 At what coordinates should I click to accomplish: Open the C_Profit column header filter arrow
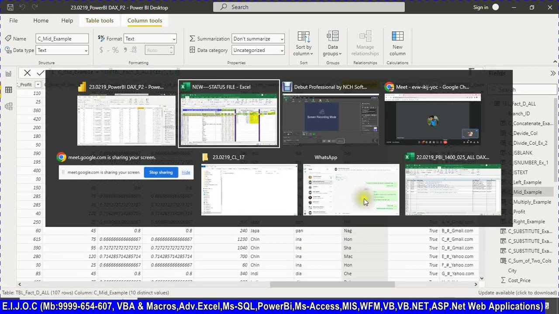38,85
